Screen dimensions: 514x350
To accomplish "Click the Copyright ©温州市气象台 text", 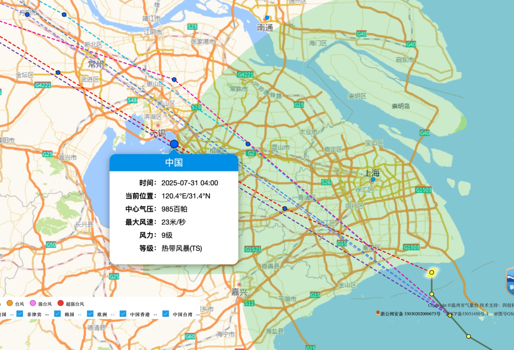I will (453, 305).
